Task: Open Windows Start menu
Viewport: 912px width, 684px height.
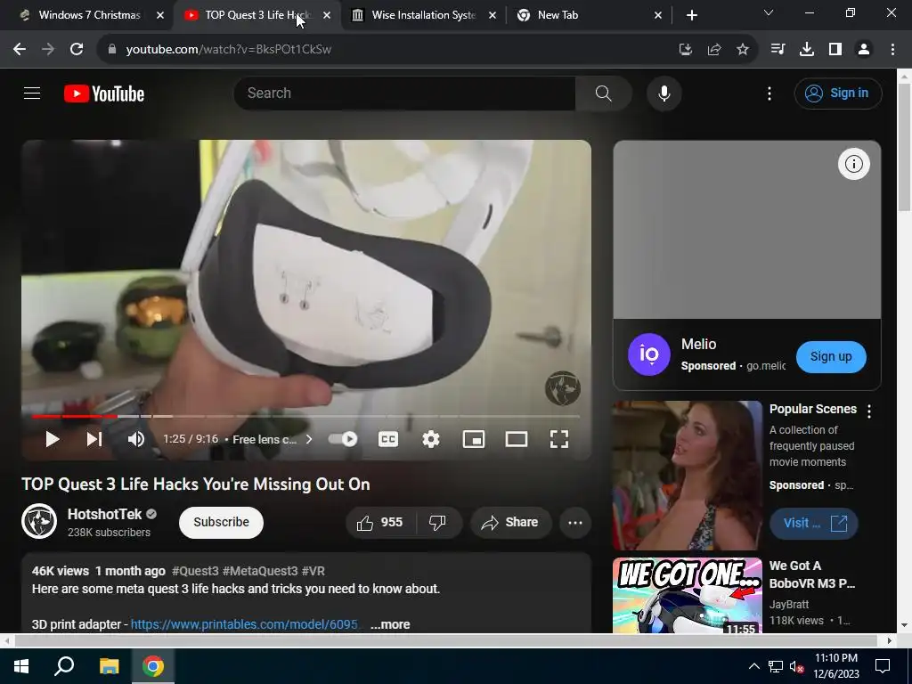Action: (x=21, y=666)
